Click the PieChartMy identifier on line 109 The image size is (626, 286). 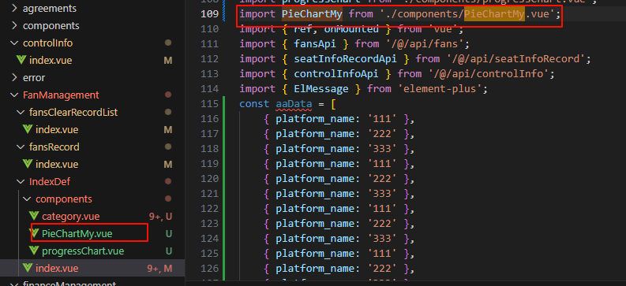pyautogui.click(x=312, y=14)
